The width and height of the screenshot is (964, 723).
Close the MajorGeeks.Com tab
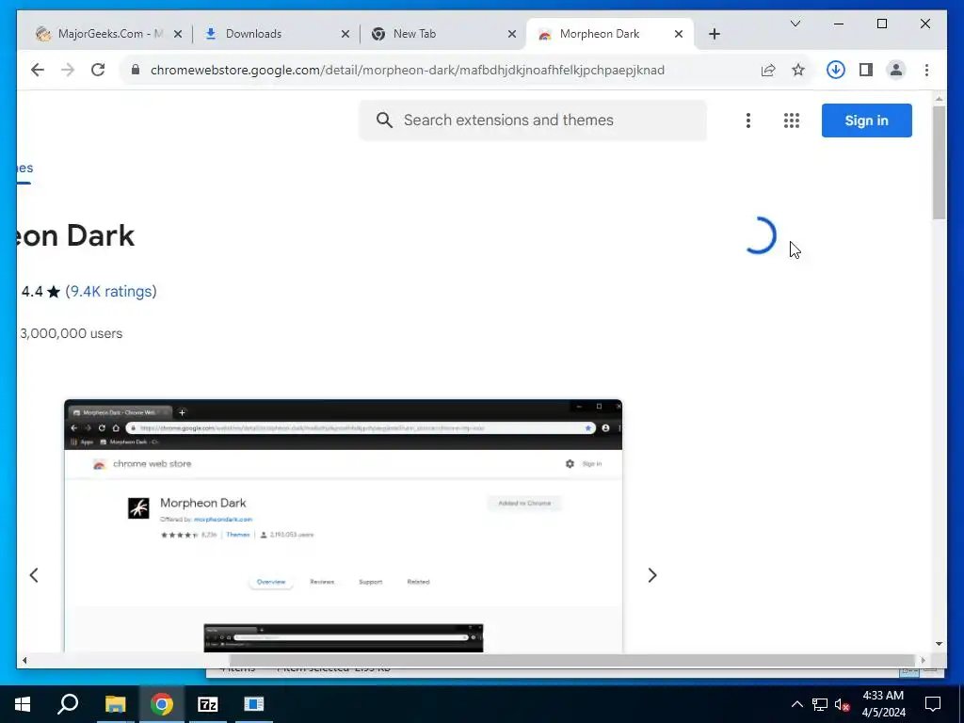178,35
